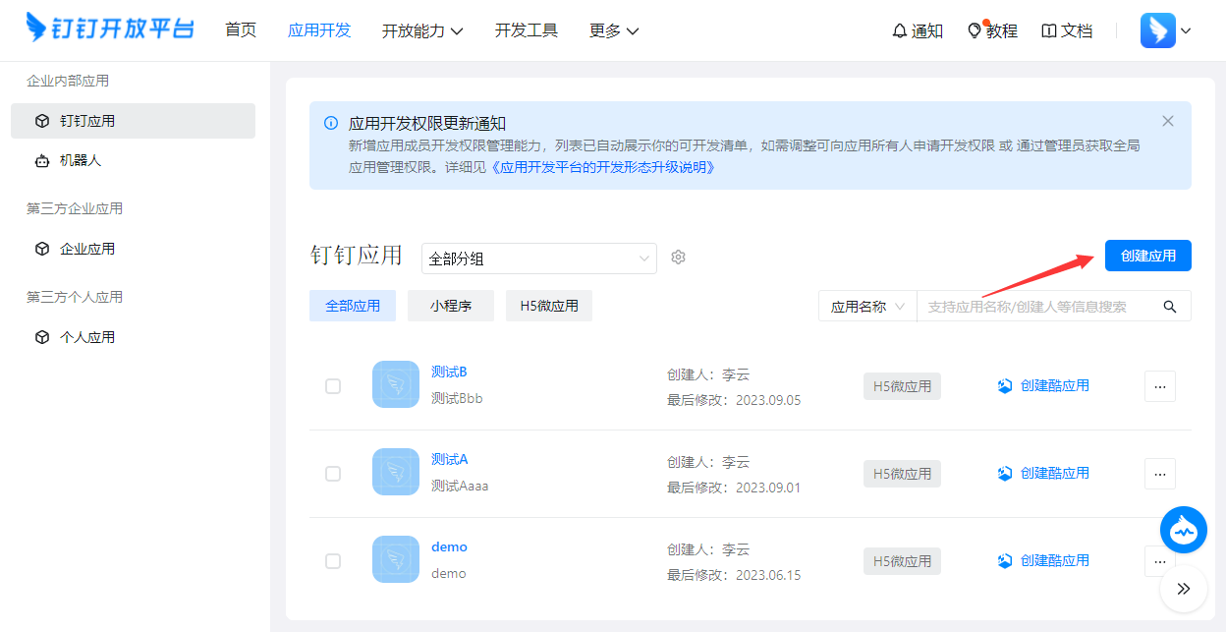Expand the double-chevron floating button

click(x=1183, y=589)
